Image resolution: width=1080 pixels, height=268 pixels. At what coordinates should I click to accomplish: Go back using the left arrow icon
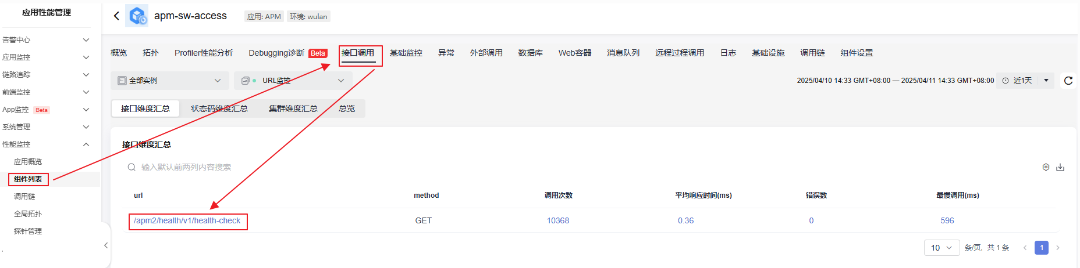(x=116, y=16)
